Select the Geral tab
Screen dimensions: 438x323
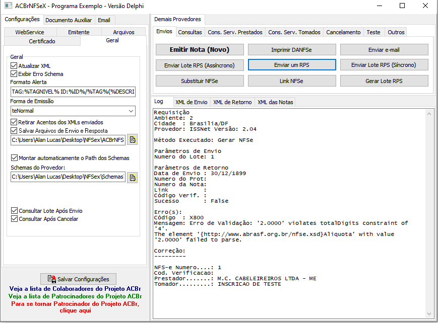tap(112, 40)
